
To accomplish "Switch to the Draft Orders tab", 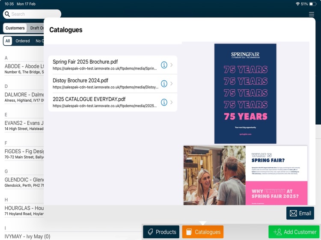I will click(x=36, y=28).
